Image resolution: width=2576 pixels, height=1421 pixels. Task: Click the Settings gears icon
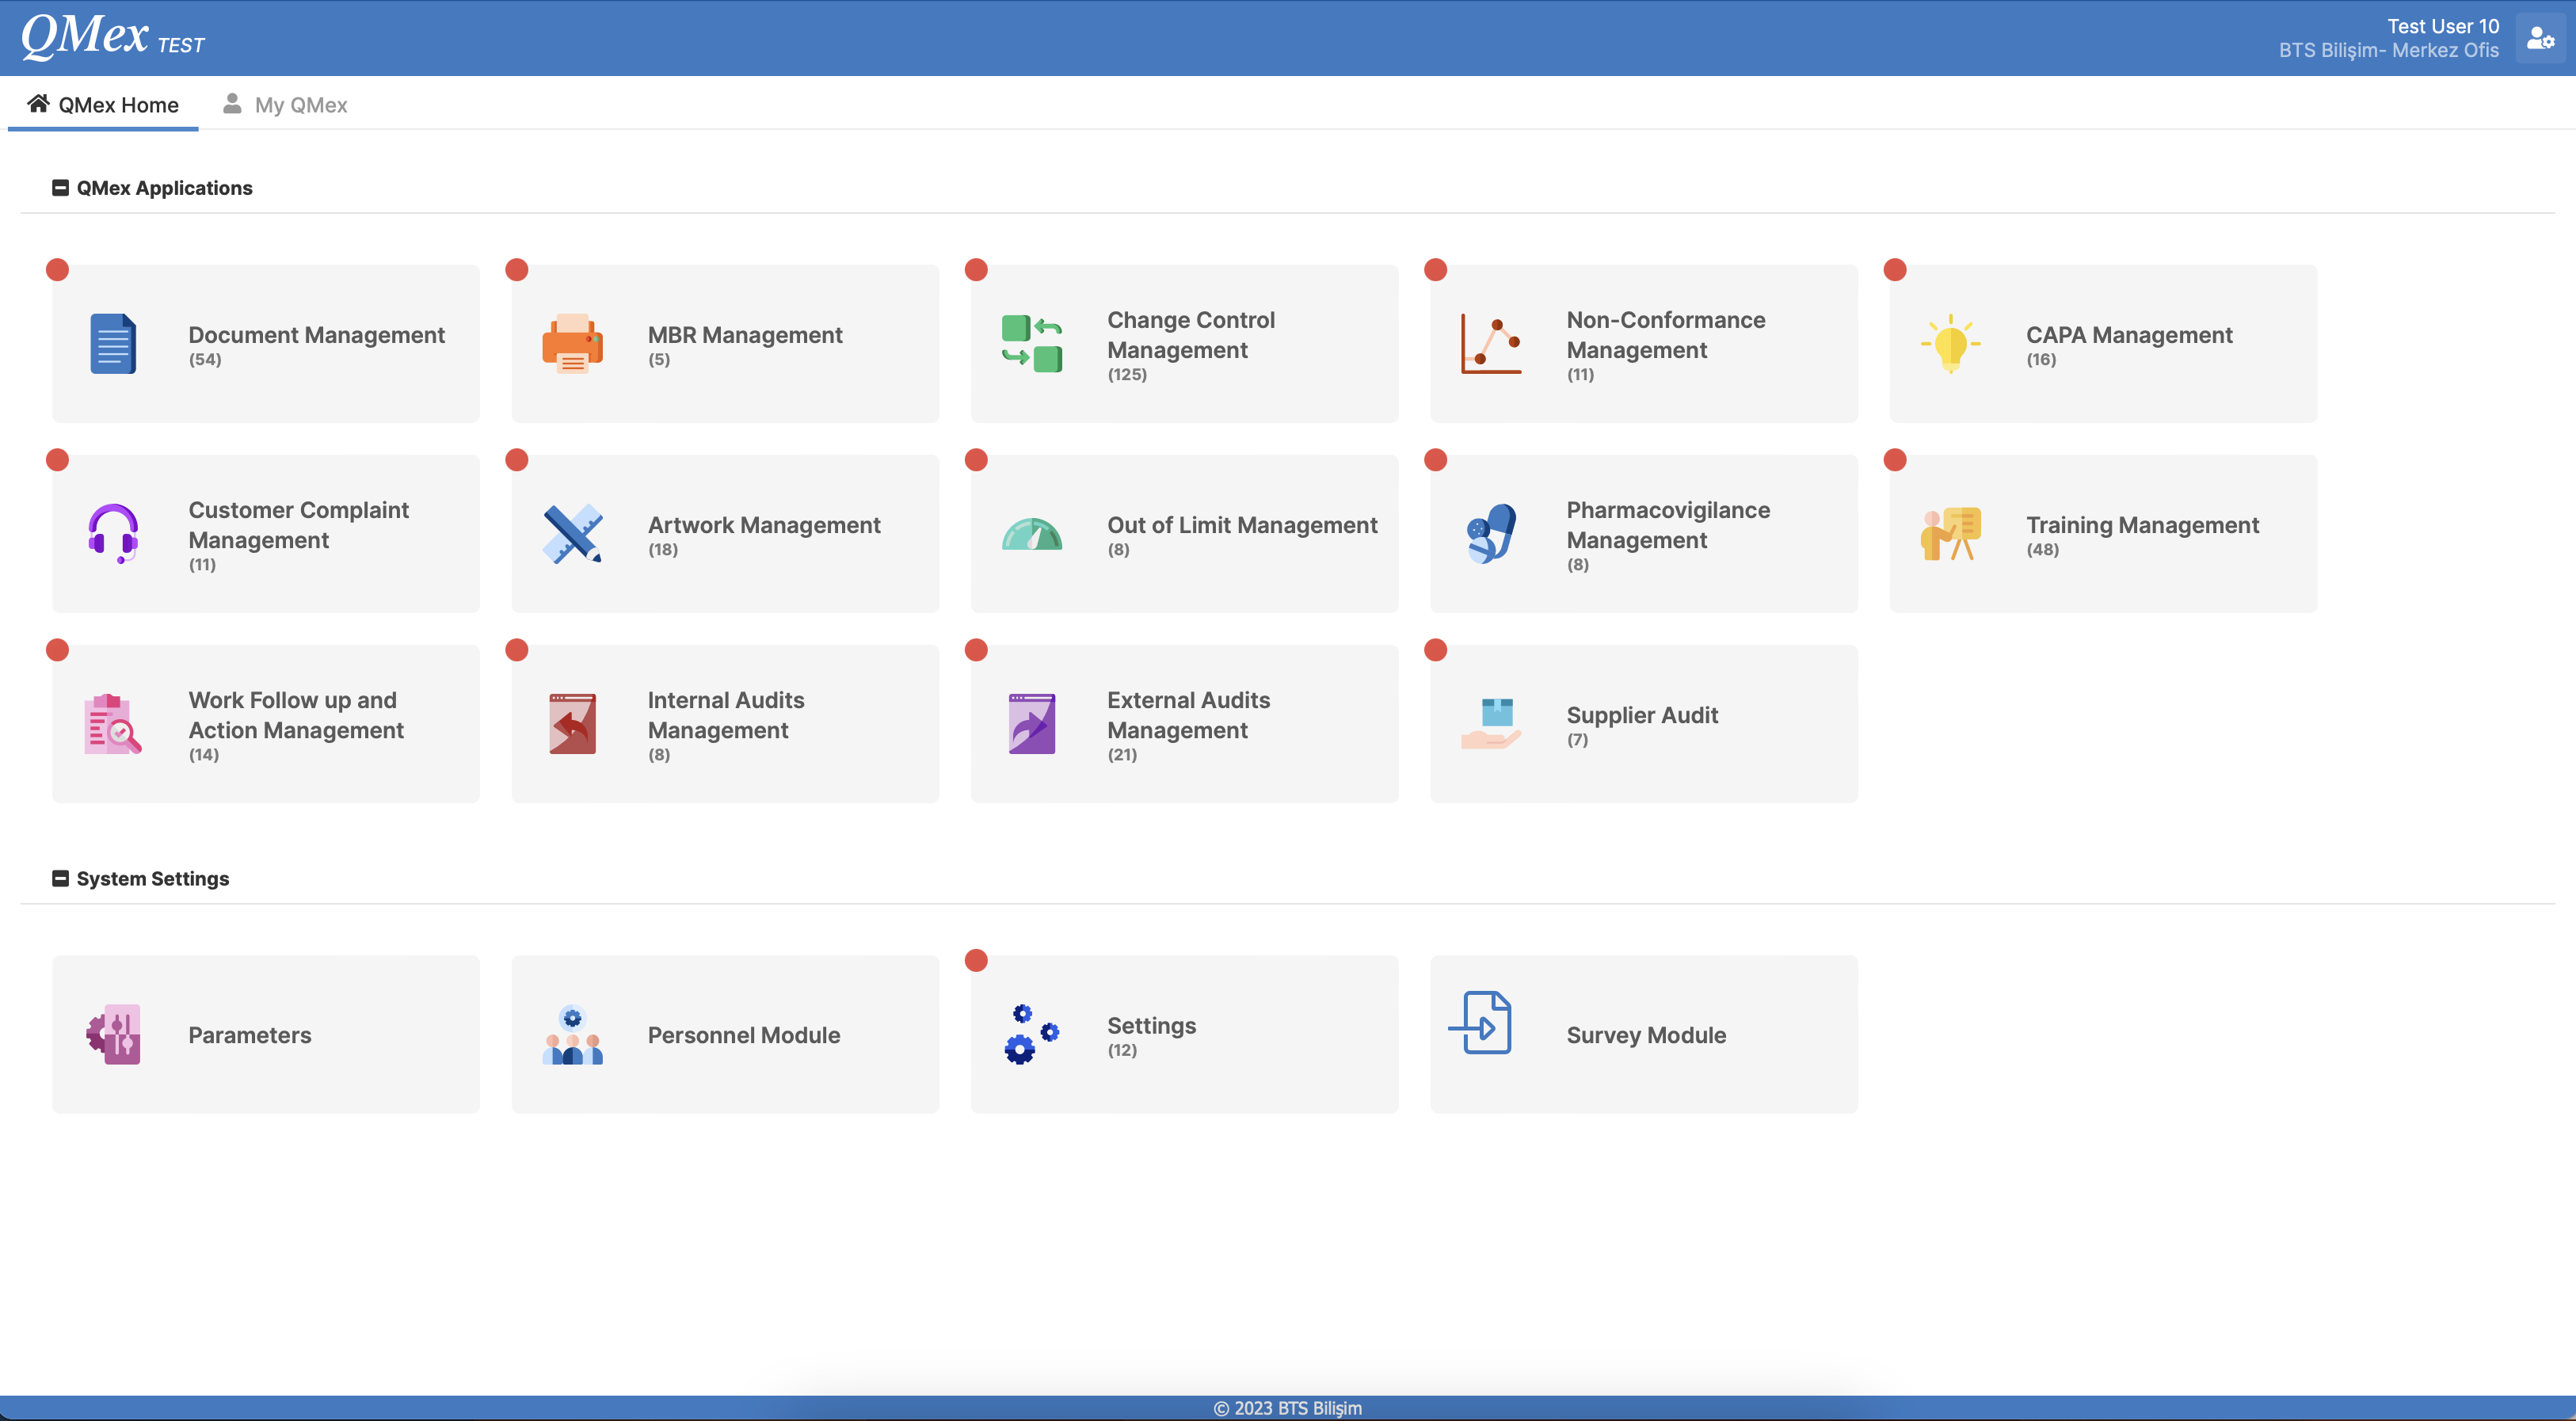click(1032, 1034)
